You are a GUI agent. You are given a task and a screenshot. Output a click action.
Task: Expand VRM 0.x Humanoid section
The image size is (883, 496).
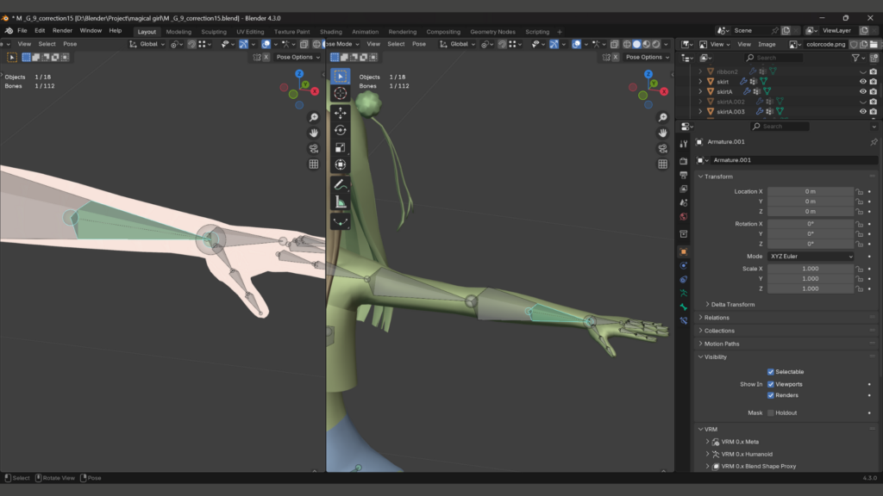(747, 454)
